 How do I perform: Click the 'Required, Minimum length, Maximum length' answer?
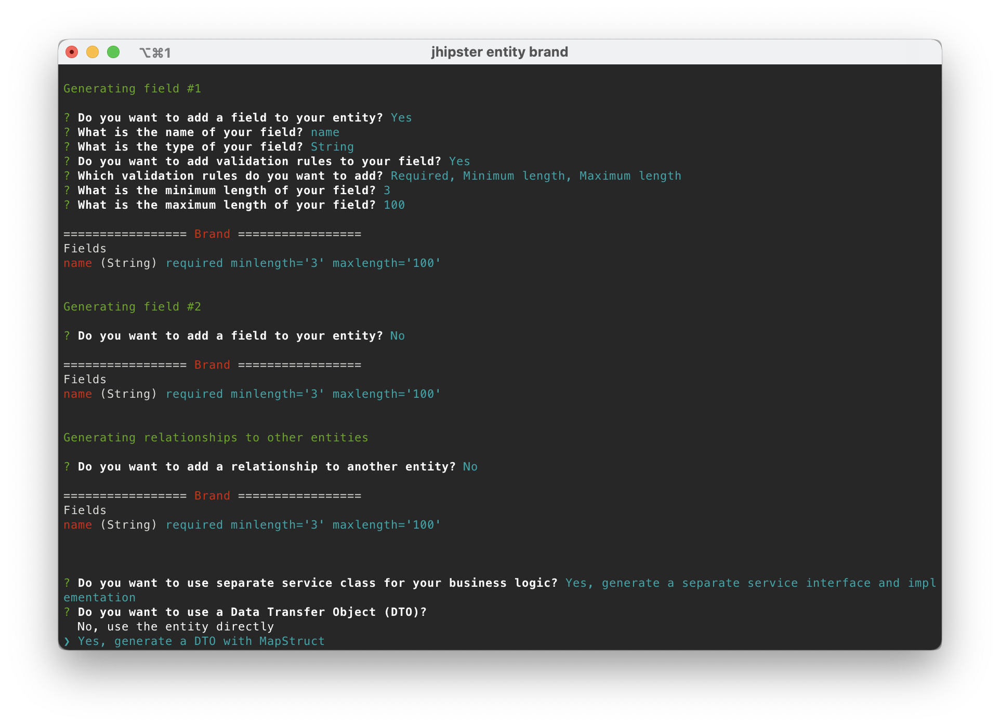536,176
